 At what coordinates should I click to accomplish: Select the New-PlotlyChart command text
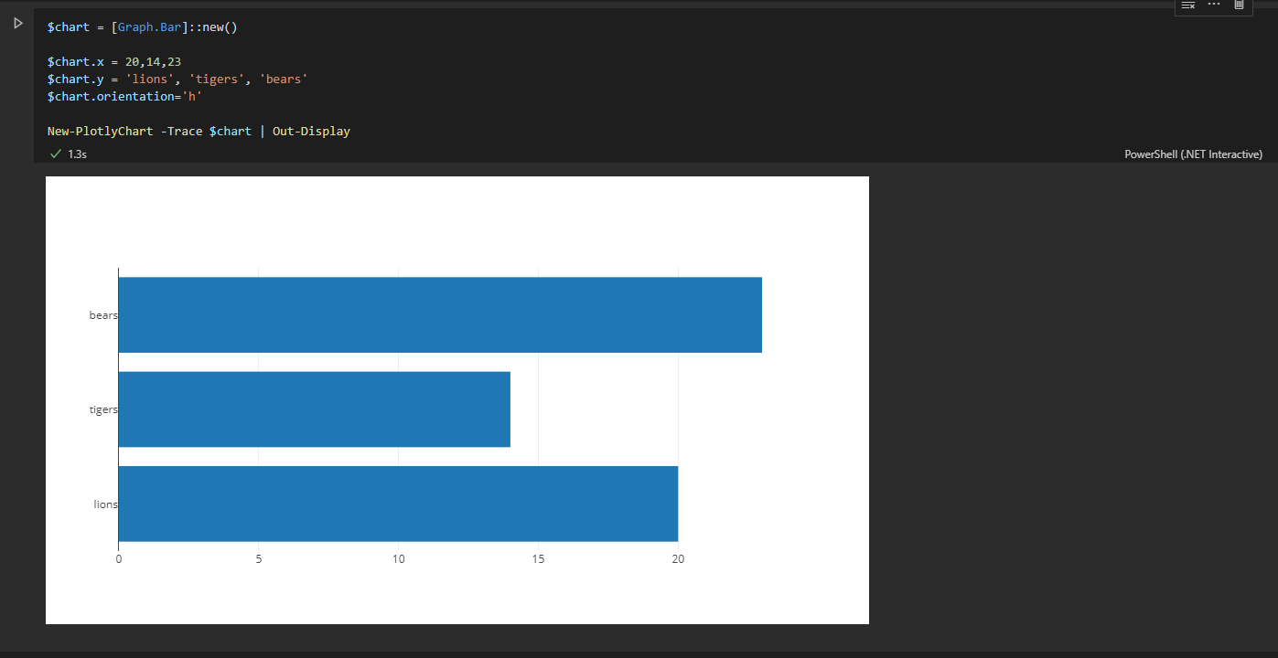pos(100,130)
